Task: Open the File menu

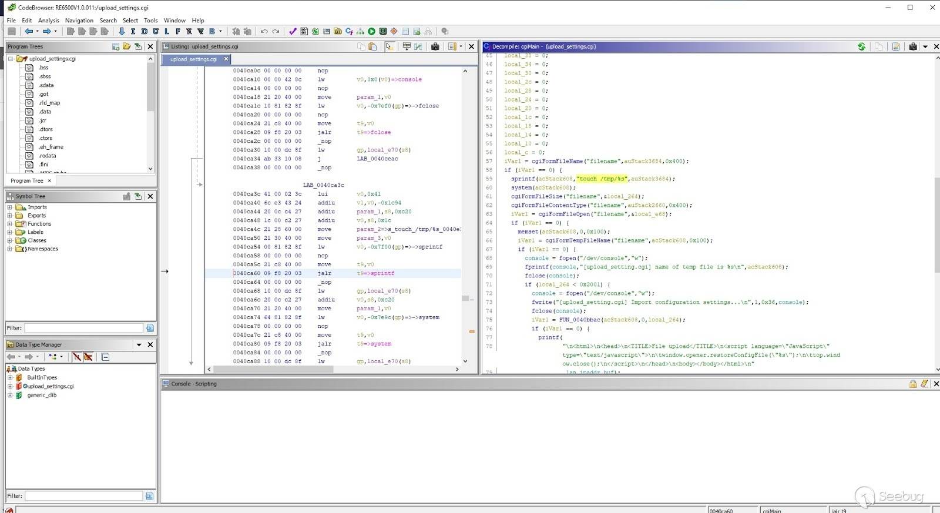Action: (11, 21)
